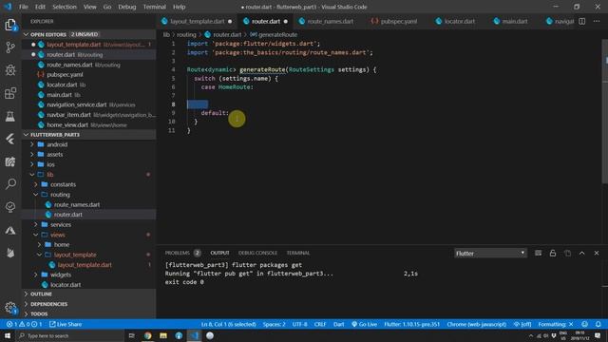Image resolution: width=608 pixels, height=342 pixels.
Task: Open the notifications bell
Action: point(598,324)
